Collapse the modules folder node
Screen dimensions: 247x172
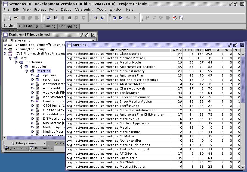[21, 67]
